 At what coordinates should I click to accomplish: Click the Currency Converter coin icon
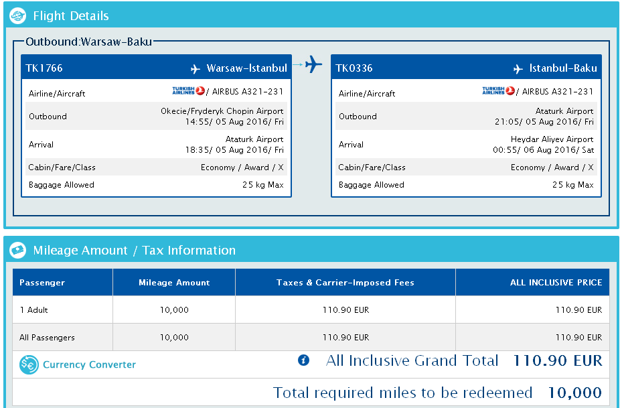[x=29, y=364]
